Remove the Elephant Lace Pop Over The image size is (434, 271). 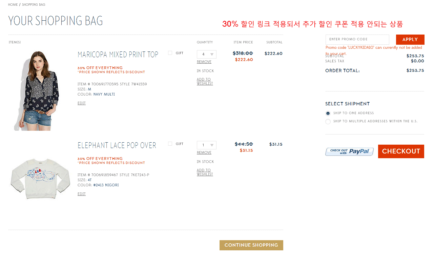coord(204,153)
